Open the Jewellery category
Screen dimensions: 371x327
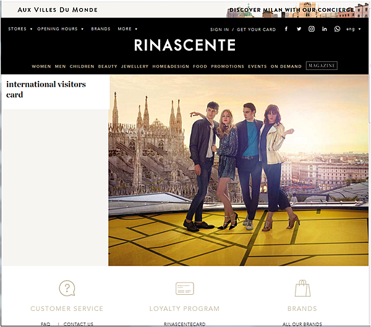click(135, 67)
